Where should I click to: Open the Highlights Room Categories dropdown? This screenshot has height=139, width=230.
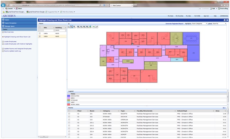coord(199,23)
